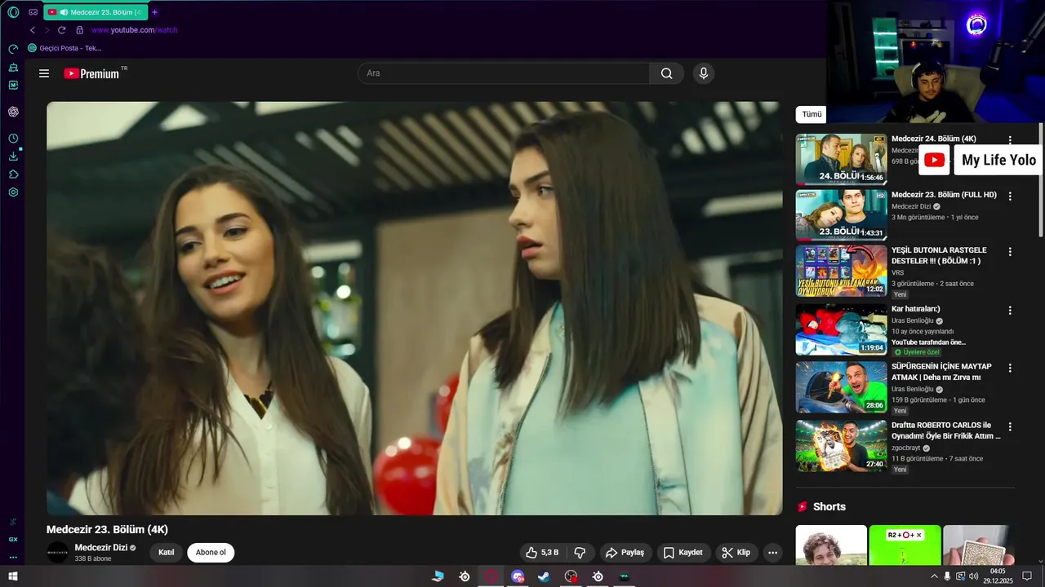This screenshot has height=587, width=1045.
Task: Show hidden tray icons chevron
Action: click(x=934, y=576)
